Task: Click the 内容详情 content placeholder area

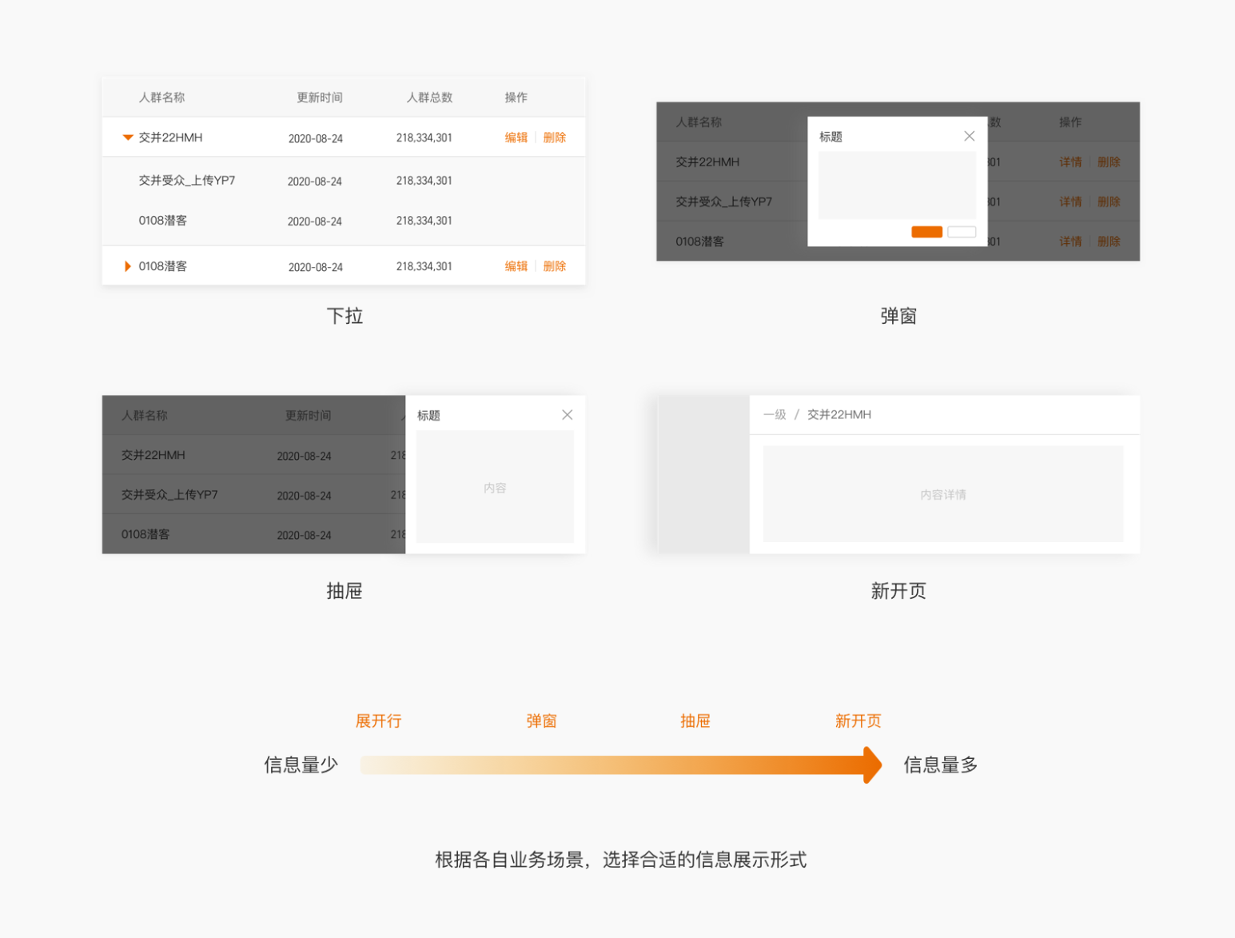Action: [x=943, y=493]
